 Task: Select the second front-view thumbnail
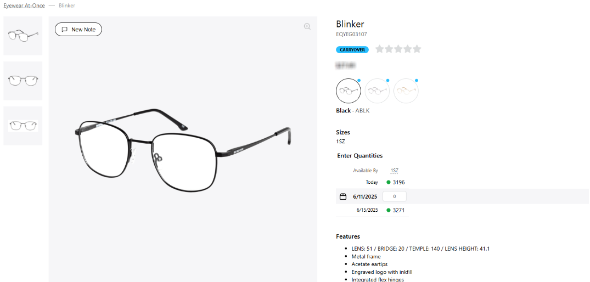pyautogui.click(x=23, y=81)
